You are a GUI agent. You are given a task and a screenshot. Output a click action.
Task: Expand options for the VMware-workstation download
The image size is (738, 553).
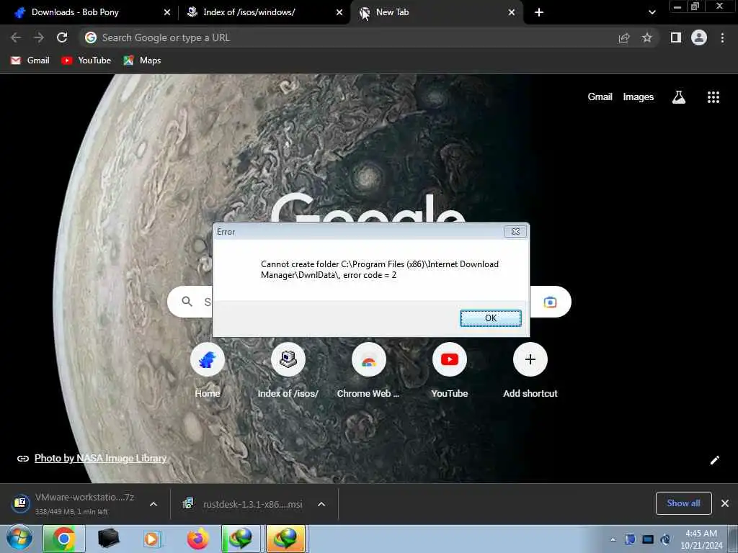pos(154,504)
